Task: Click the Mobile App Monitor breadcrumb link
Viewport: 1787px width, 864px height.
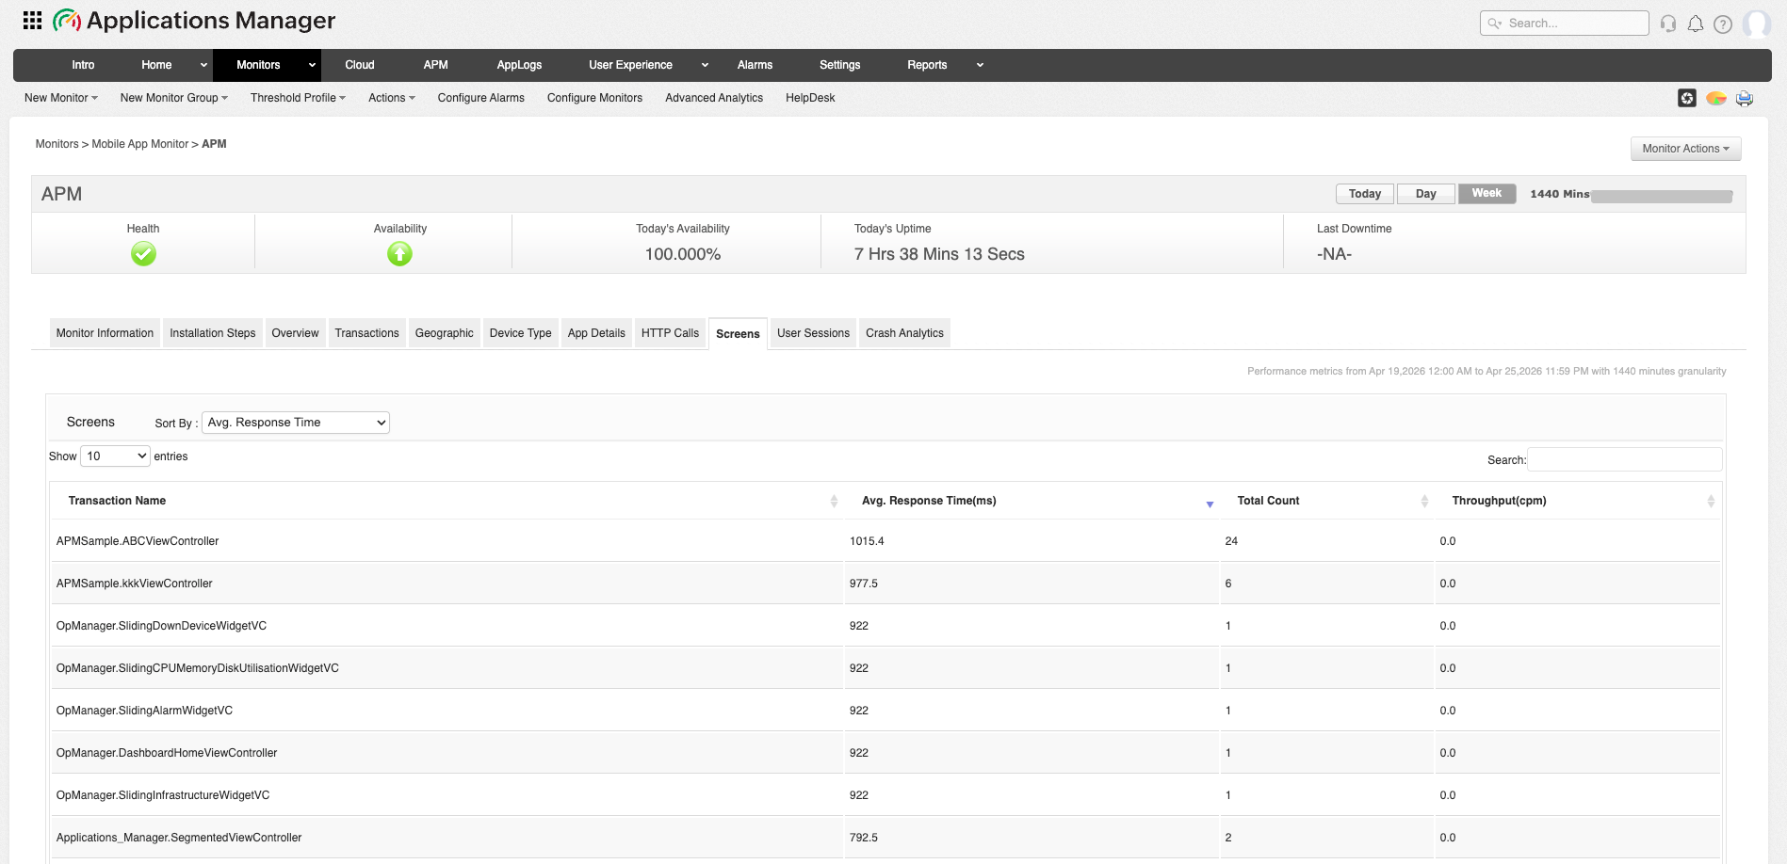Action: point(140,144)
